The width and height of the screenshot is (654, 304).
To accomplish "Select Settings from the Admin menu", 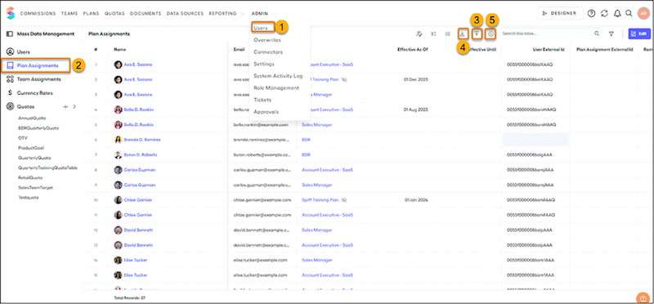I will pyautogui.click(x=263, y=64).
